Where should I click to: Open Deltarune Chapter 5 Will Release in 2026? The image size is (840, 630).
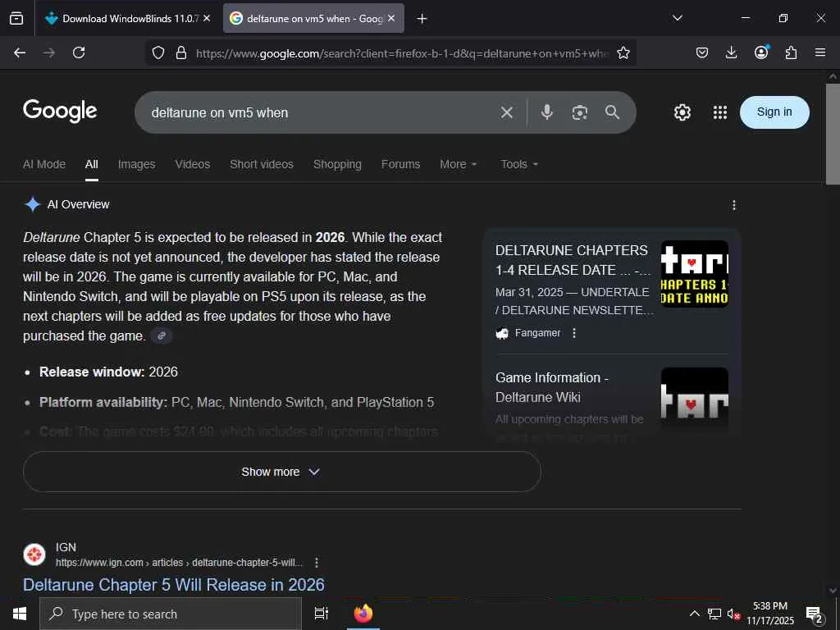[x=174, y=584]
